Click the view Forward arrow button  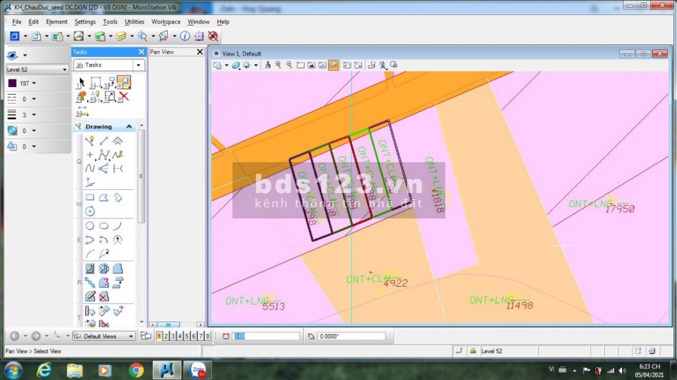[36, 336]
